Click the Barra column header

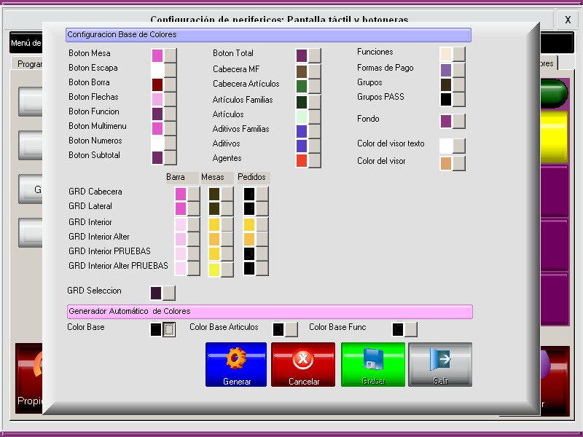pos(181,177)
